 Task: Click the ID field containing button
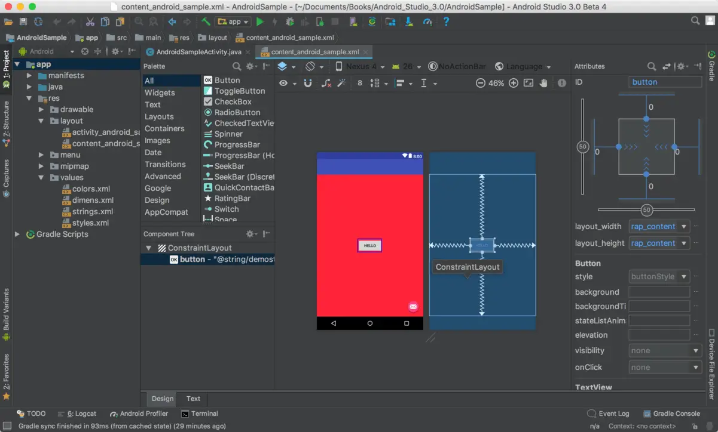[x=665, y=82]
